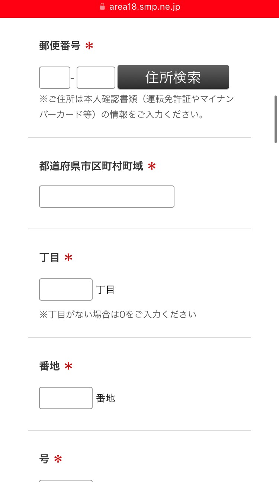Viewport: 279px width, 482px height.
Task: Tap the required asterisk next to 番地 heading
Action: tap(68, 366)
